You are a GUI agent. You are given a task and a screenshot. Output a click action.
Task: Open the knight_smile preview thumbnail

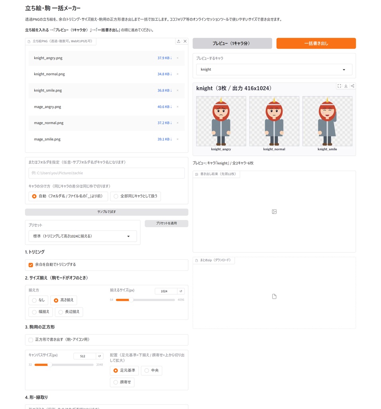[x=327, y=121]
